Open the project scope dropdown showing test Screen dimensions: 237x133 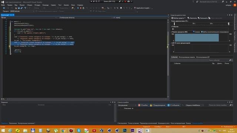click(x=29, y=18)
